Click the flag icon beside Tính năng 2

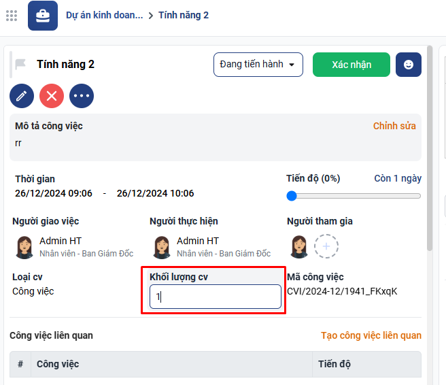click(x=20, y=65)
